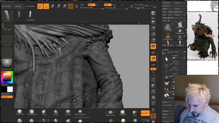Select the black main color swatch
219x123 pixels.
click(4, 89)
